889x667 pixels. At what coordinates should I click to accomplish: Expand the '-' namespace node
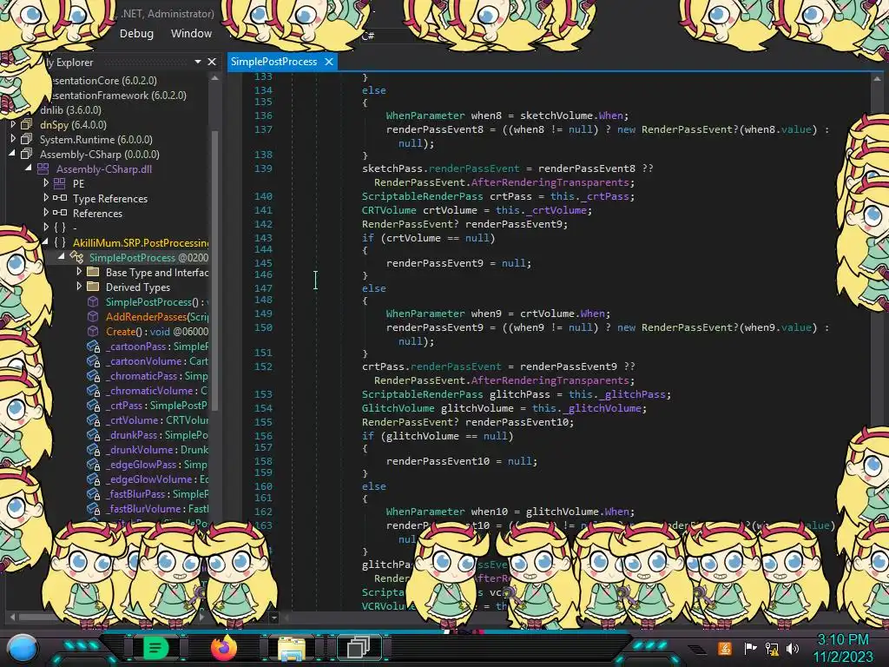tap(46, 228)
